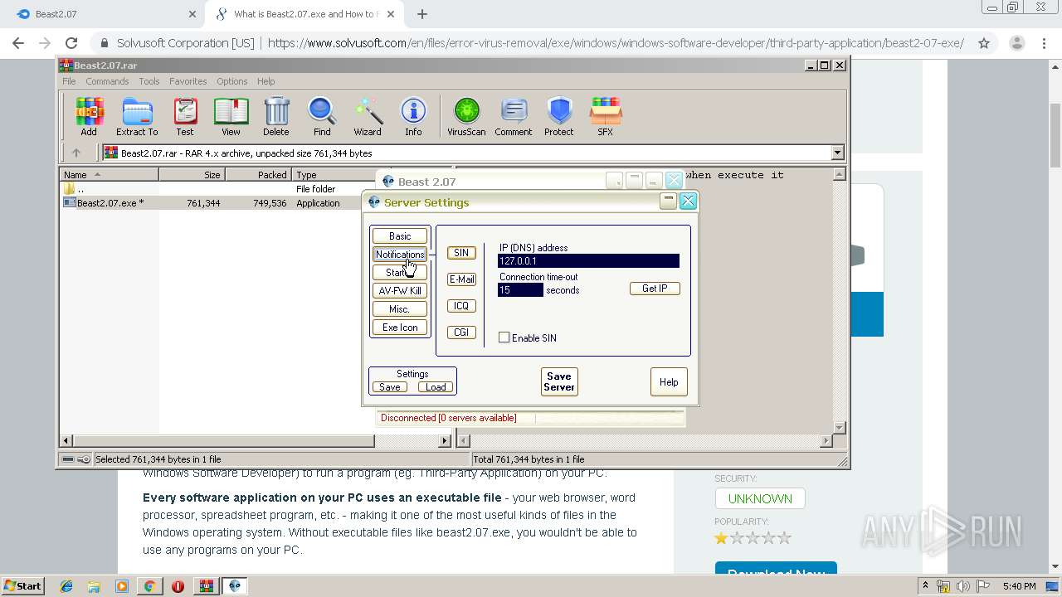This screenshot has height=597, width=1062.
Task: Open WinRAR Help menu
Action: (265, 81)
